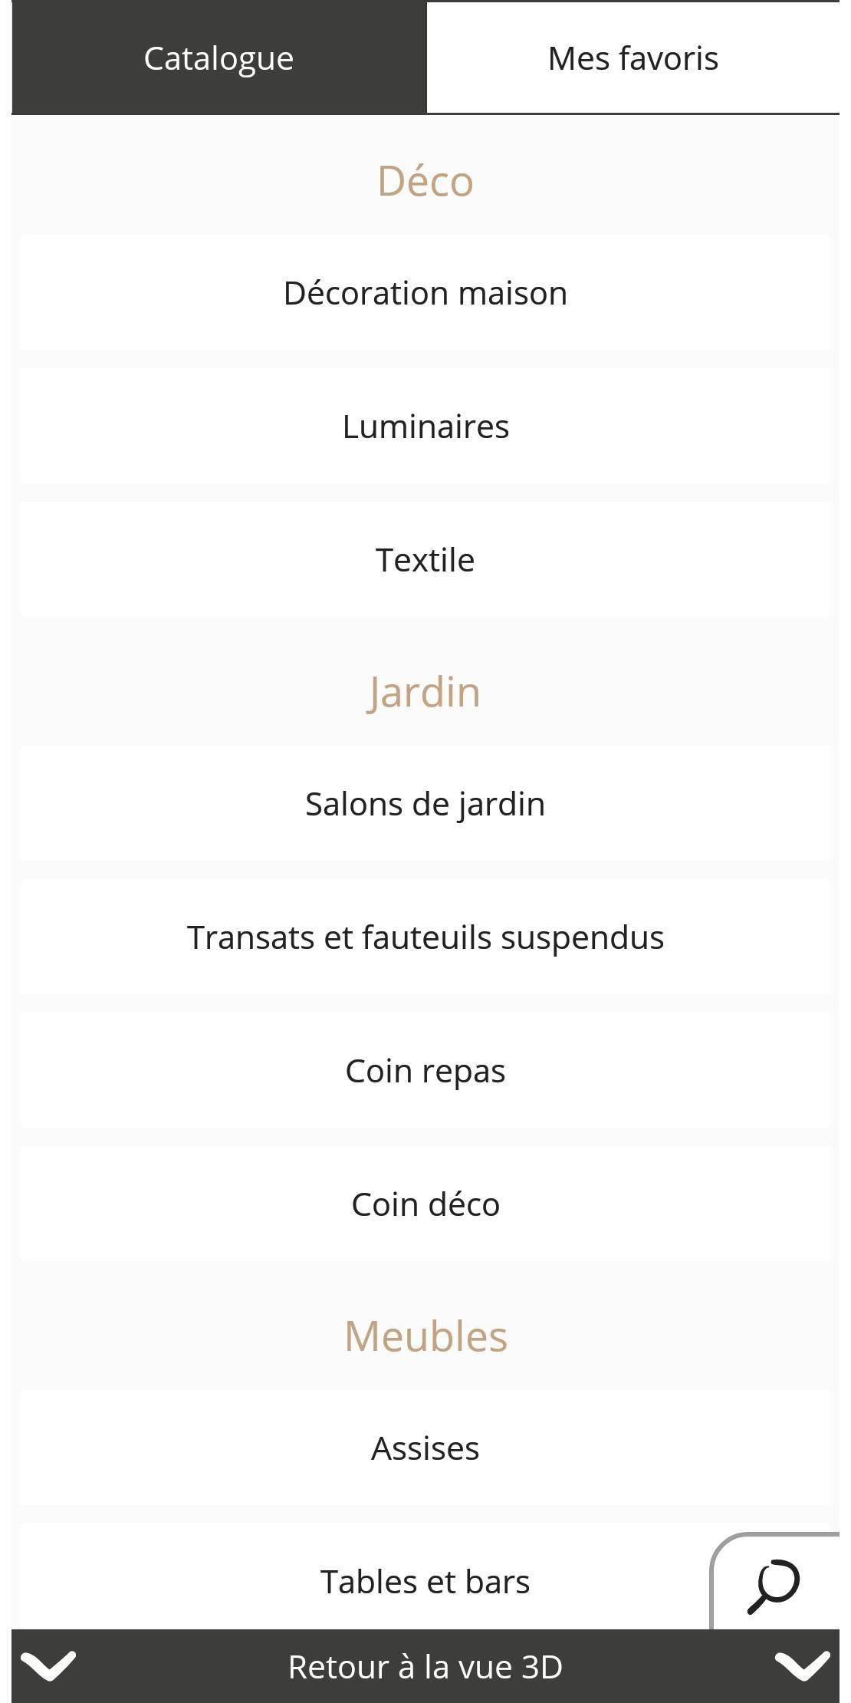Screen dimensions: 851x1703
Task: Open the Coin déco category
Action: (426, 1204)
